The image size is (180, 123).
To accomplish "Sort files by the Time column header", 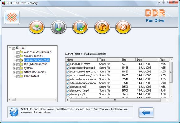I will coord(164,60).
